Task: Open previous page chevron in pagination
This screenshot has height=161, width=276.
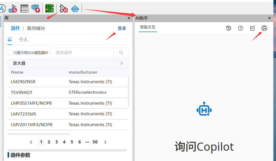Action: [x=31, y=142]
